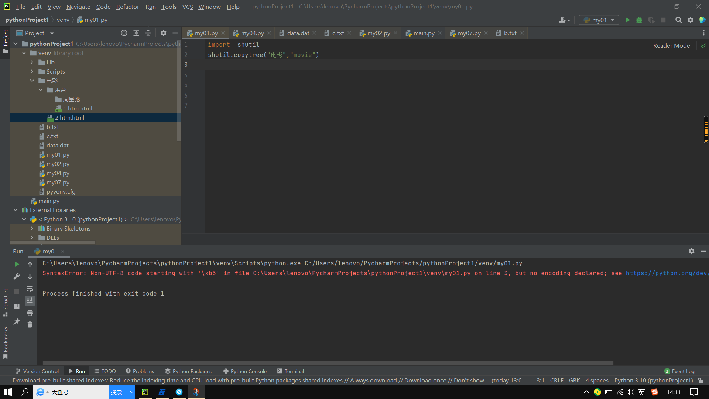Open IDE settings gear in top toolbar

point(691,20)
